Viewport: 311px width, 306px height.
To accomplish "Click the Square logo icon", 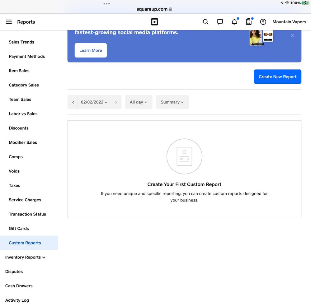I will [154, 22].
